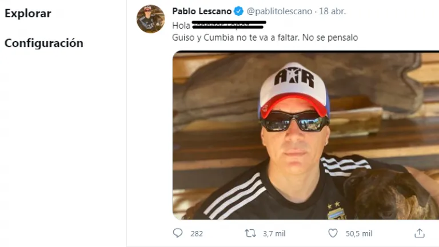439x247 pixels.
Task: Open the share upload arrow icon
Action: pyautogui.click(x=420, y=233)
